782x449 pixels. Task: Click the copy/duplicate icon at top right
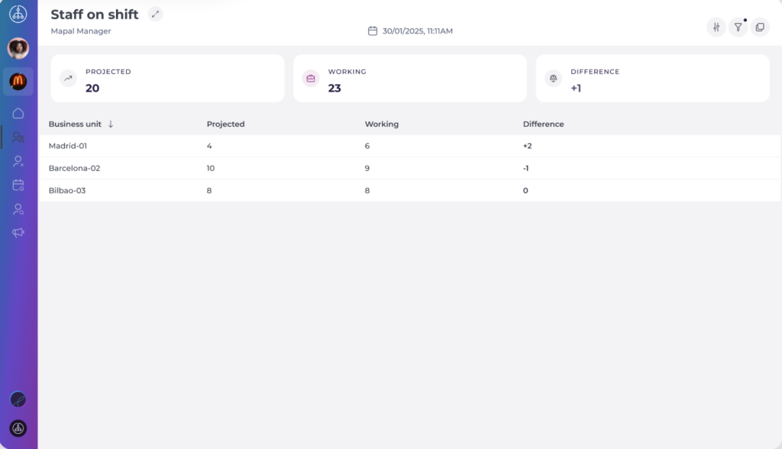click(759, 27)
